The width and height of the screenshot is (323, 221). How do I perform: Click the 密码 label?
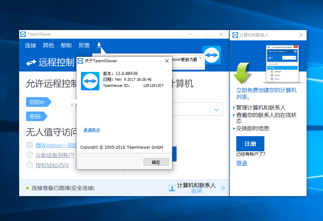coord(36,116)
